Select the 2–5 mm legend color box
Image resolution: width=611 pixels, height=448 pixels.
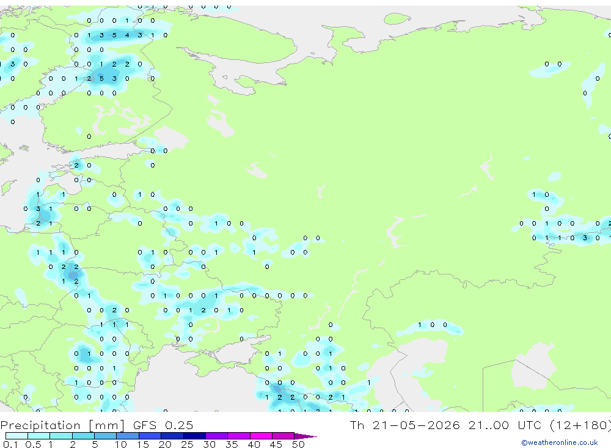83,436
